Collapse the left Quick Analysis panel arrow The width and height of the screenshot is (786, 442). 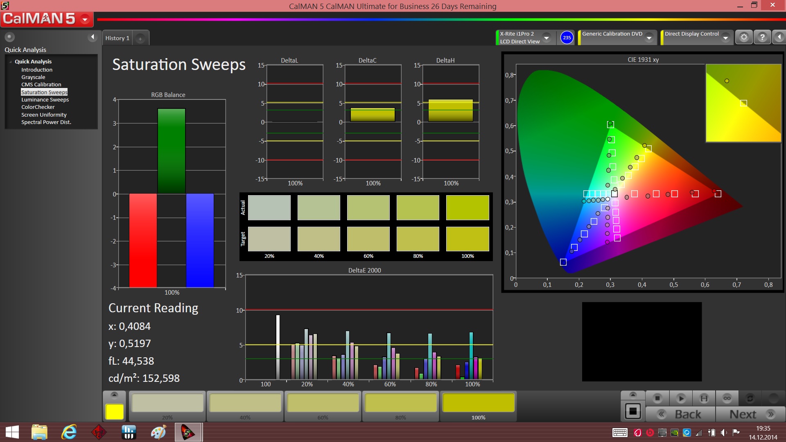[93, 37]
